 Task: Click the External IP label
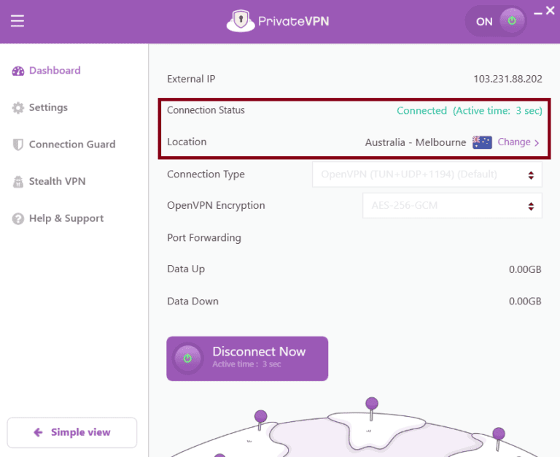tap(191, 79)
